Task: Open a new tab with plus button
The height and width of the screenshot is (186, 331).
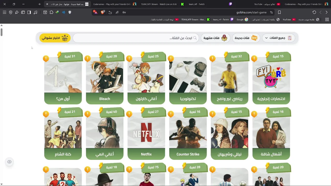Action: click(39, 4)
